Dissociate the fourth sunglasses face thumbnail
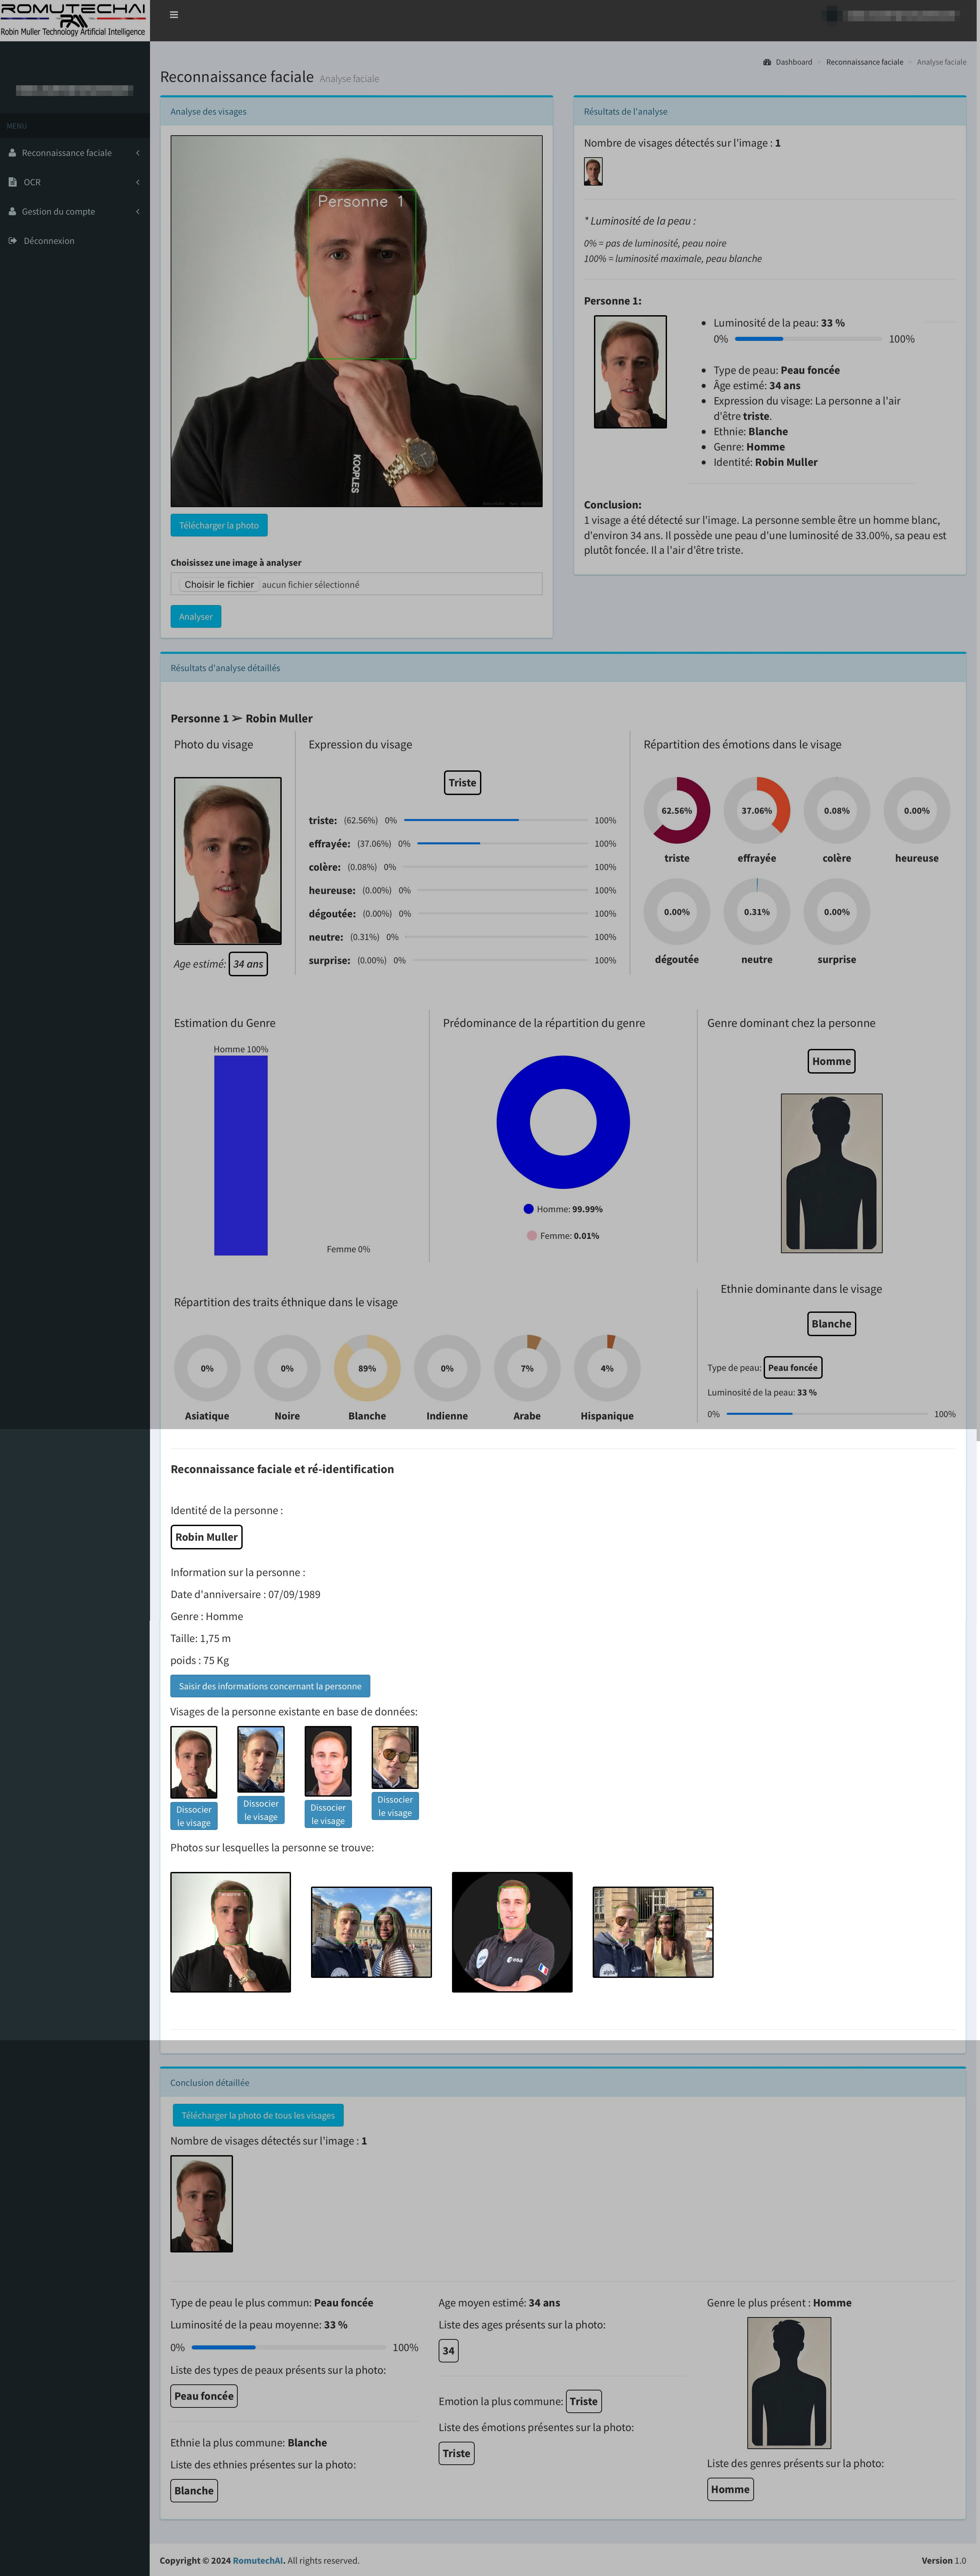This screenshot has width=980, height=2576. [395, 1806]
